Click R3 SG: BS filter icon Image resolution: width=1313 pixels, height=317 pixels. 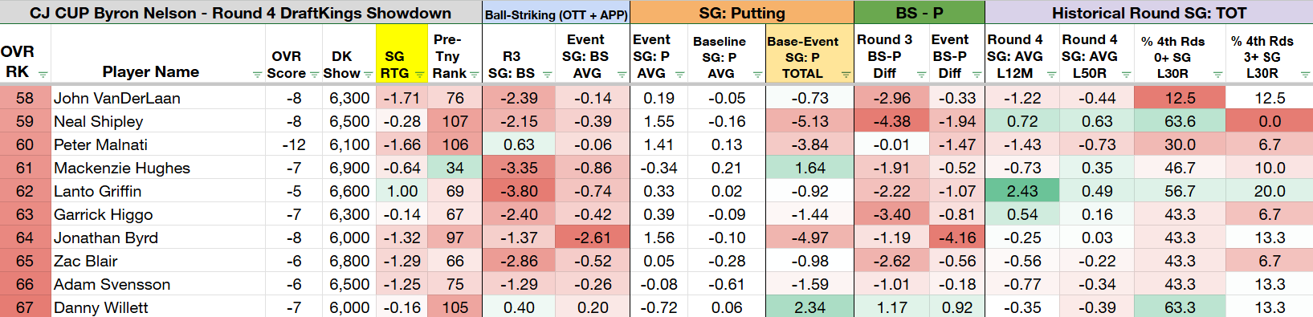coord(548,75)
